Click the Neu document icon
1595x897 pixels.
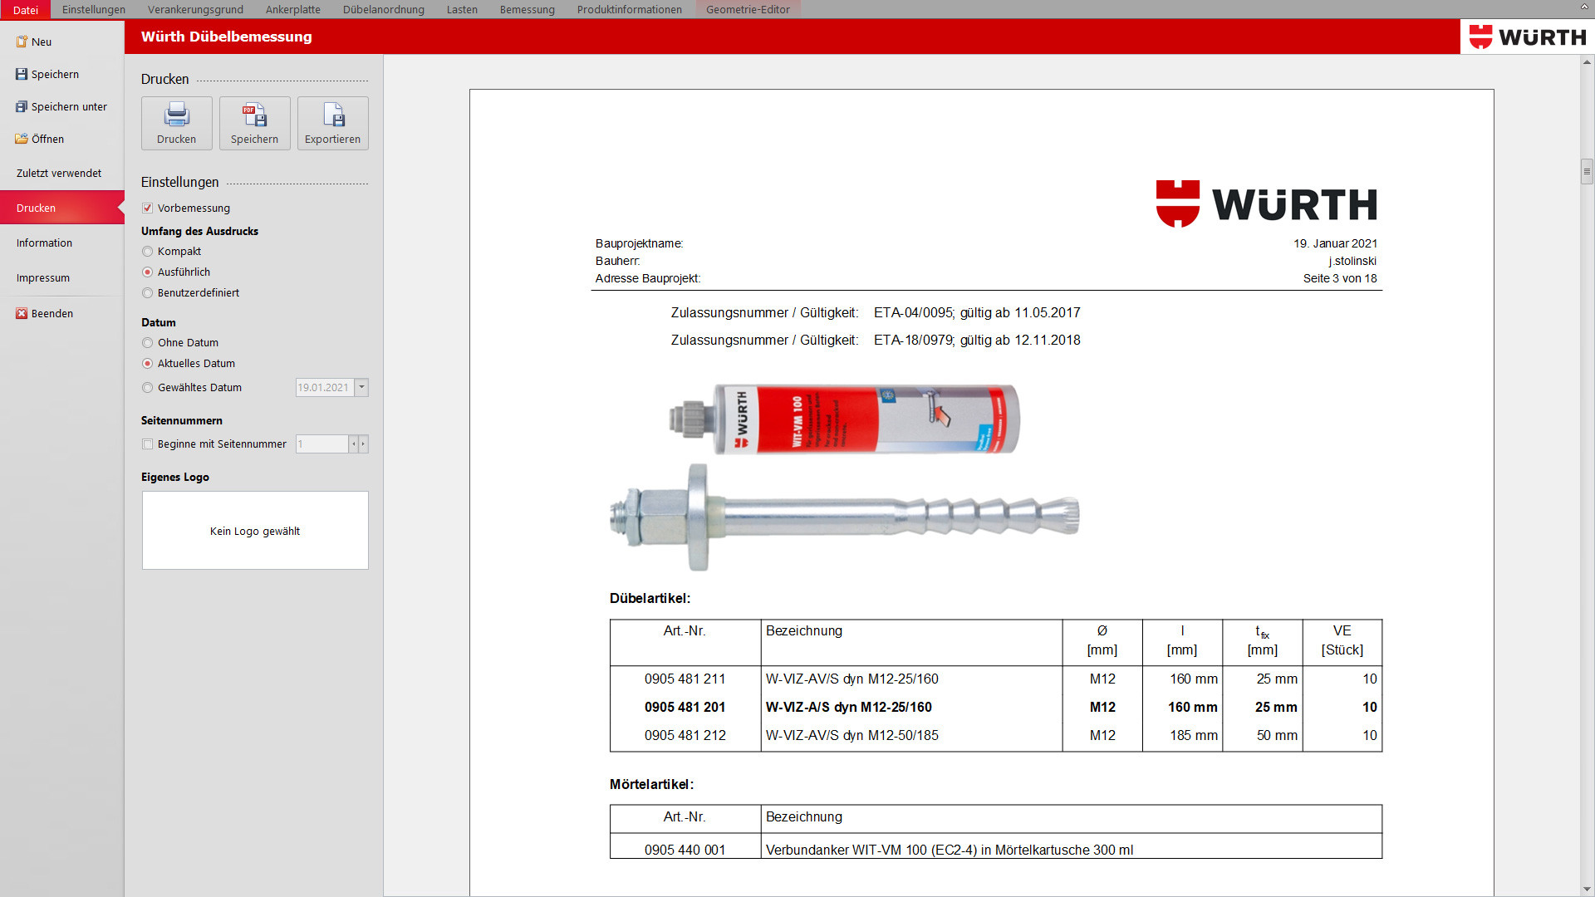pos(22,42)
